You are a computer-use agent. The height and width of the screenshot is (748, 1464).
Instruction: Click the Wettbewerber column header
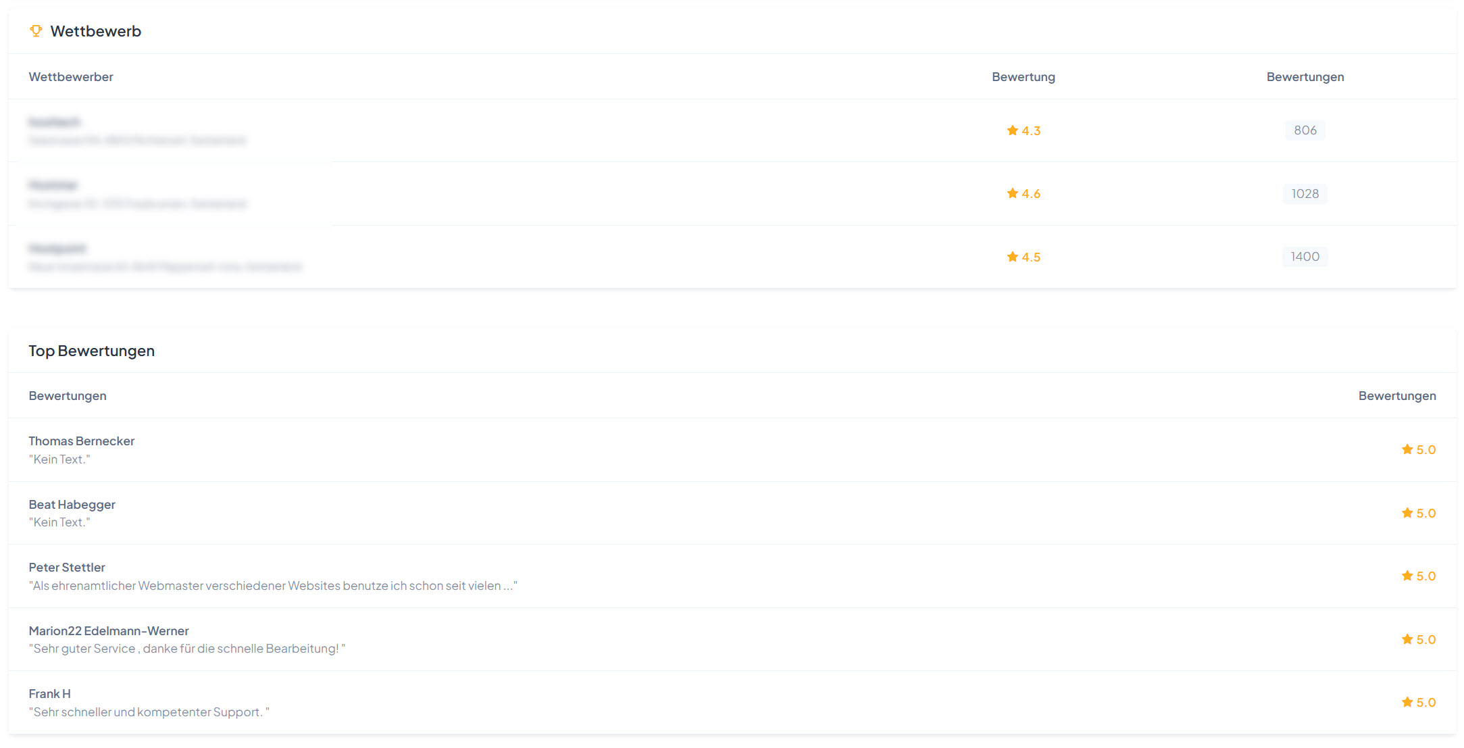[x=71, y=77]
